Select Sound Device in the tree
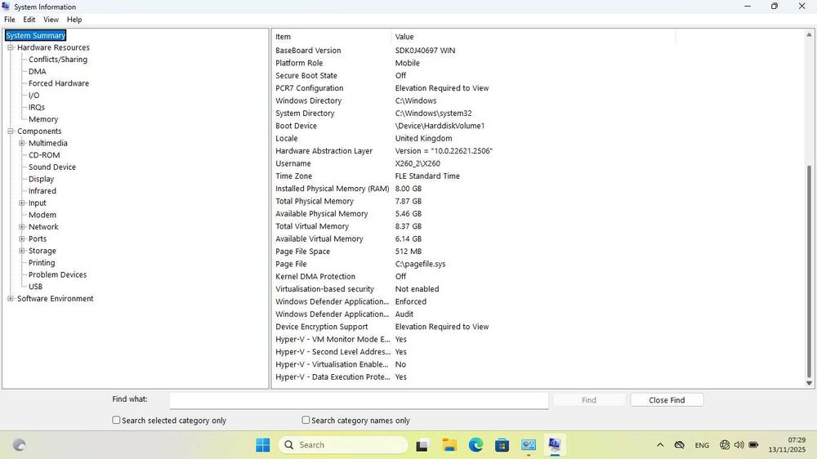This screenshot has height=459, width=817. click(x=52, y=167)
